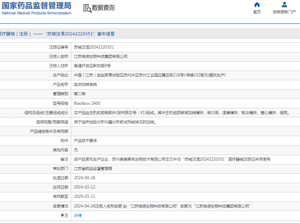300x223 pixels.
Task: Click the 其他内容 row label
Action: tap(60, 150)
